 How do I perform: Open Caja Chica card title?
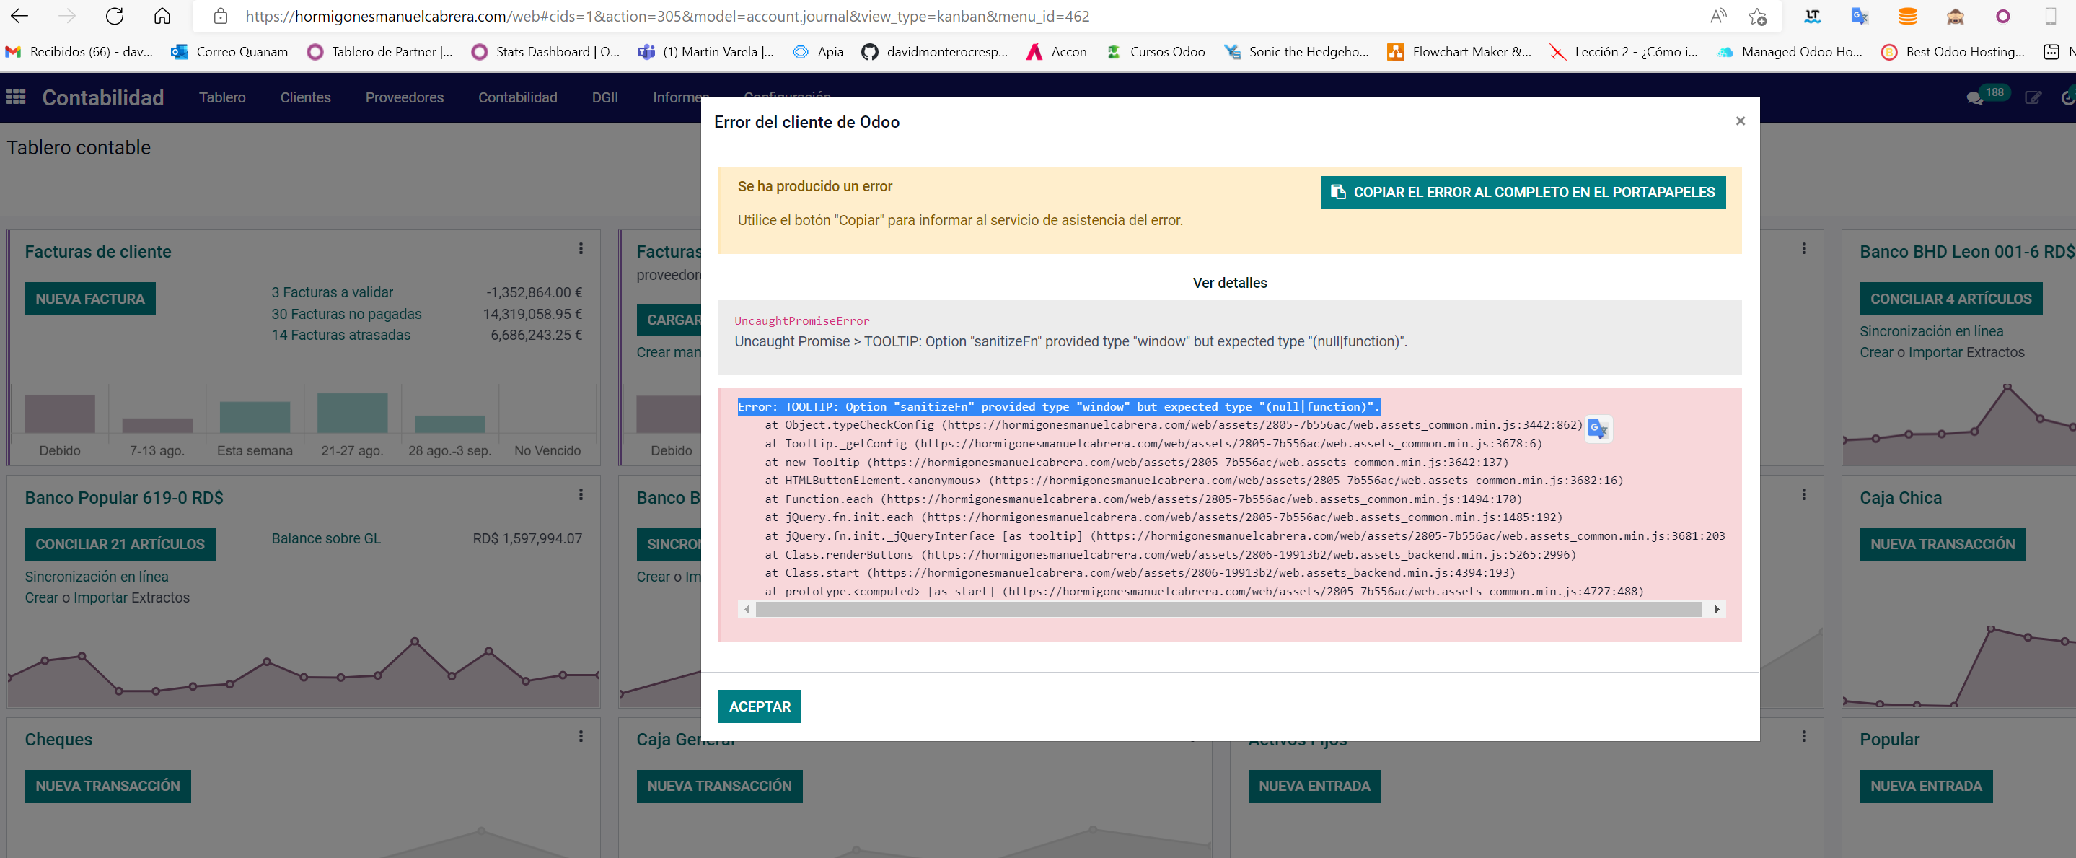pyautogui.click(x=1900, y=497)
